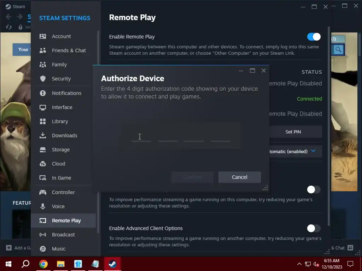Screen dimensions: 362x271
Task: Click the forward arrow in Steam main window
Action: tap(20, 17)
